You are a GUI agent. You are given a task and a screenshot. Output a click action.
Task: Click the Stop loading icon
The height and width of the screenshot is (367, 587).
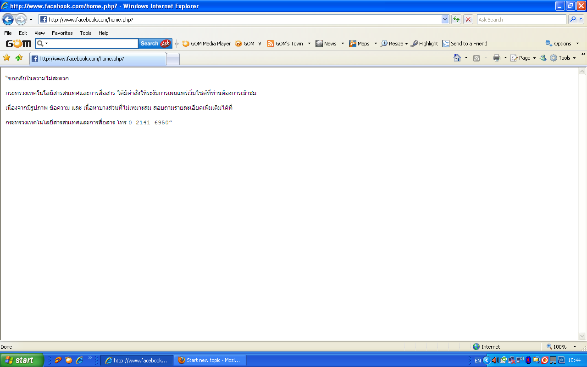tap(468, 20)
